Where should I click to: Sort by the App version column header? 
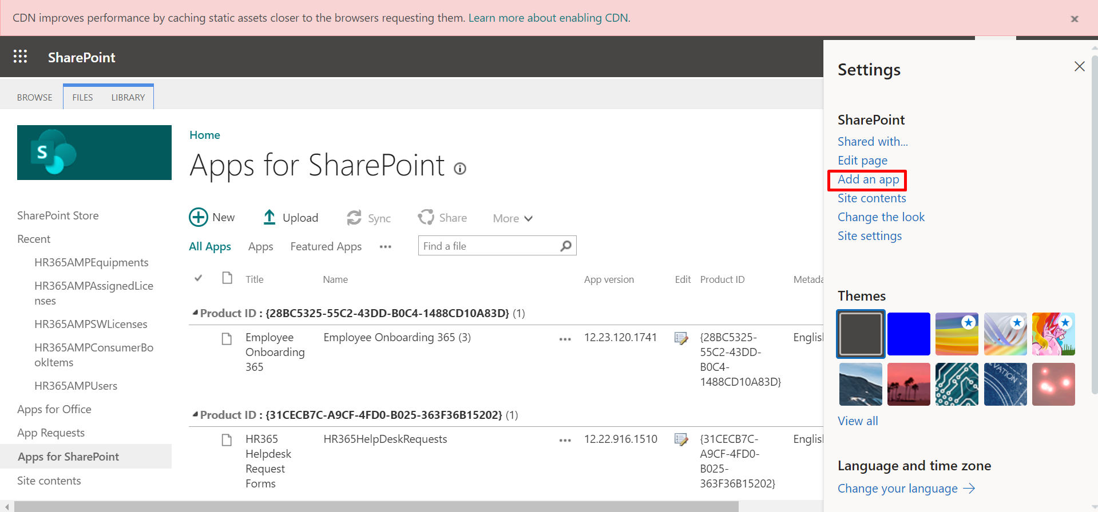609,279
